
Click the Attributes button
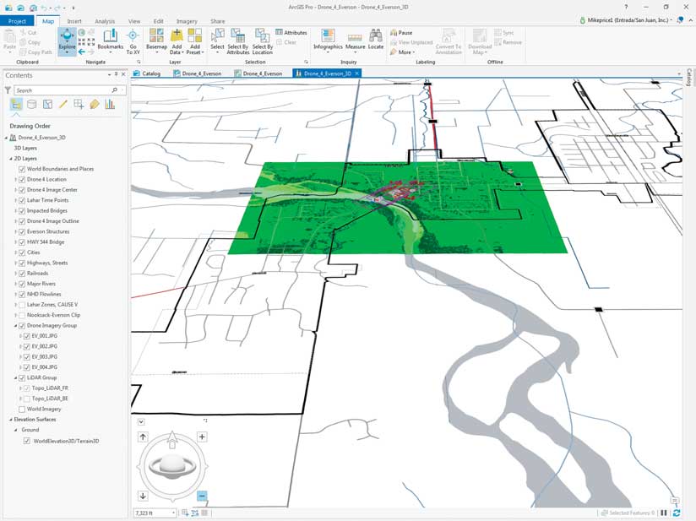point(291,32)
